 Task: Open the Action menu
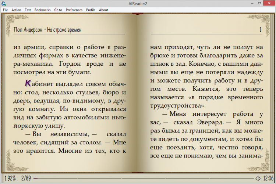[x=16, y=10]
